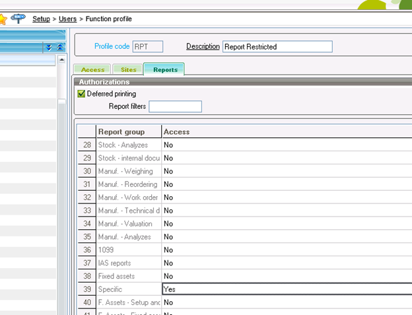Image resolution: width=412 pixels, height=315 pixels.
Task: Click the gold star favorites icon
Action: [3, 19]
